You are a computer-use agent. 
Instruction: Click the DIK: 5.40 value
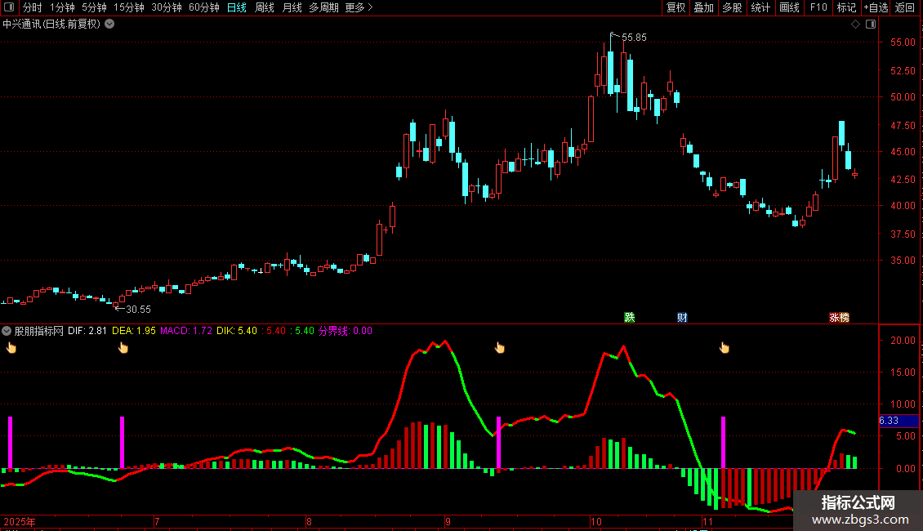click(x=237, y=331)
